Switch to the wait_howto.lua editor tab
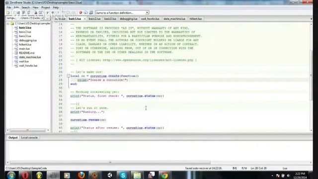Screen dimensions: 318x179 pyautogui.click(x=150, y=19)
